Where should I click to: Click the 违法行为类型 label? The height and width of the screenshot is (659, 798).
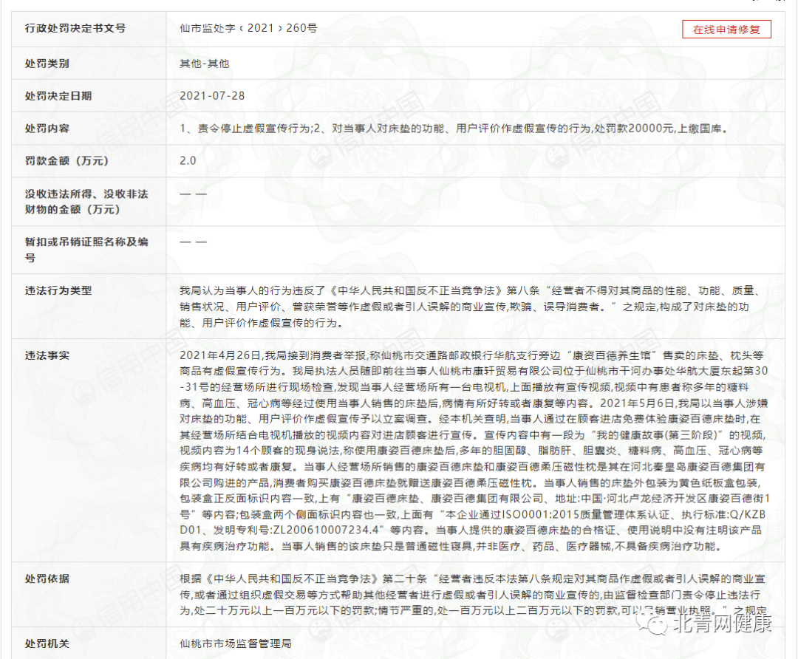click(58, 290)
